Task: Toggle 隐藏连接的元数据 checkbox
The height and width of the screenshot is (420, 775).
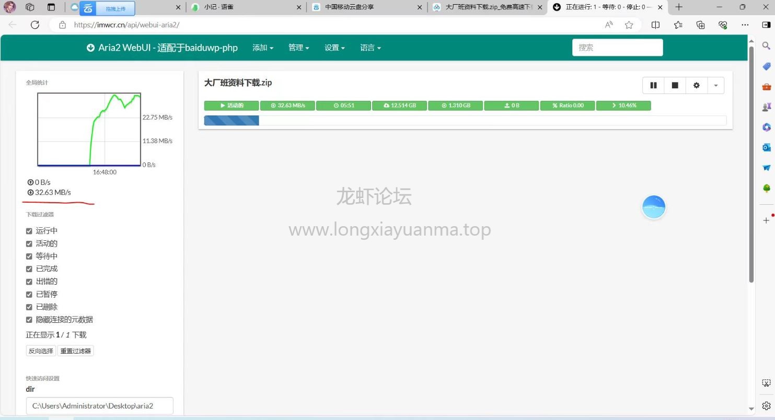Action: (29, 320)
